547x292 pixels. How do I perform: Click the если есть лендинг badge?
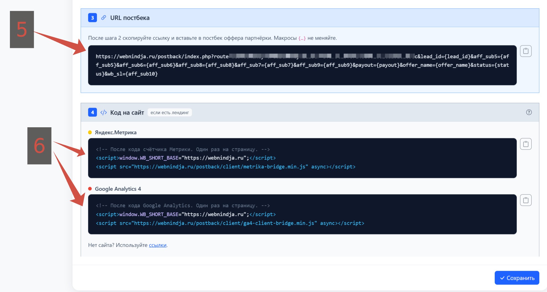click(x=170, y=112)
